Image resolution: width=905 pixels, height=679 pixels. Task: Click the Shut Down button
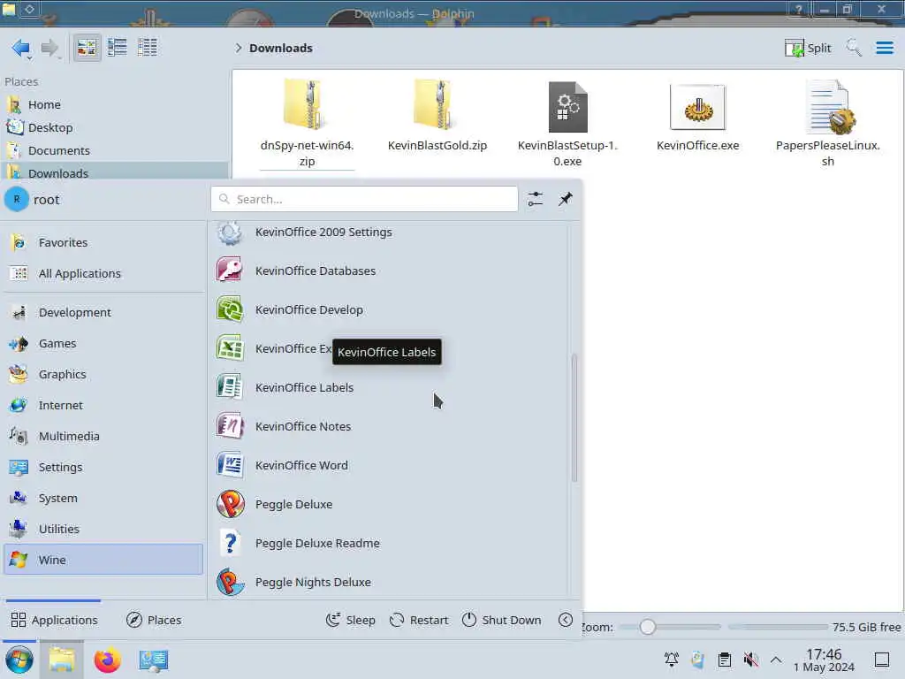pos(501,620)
